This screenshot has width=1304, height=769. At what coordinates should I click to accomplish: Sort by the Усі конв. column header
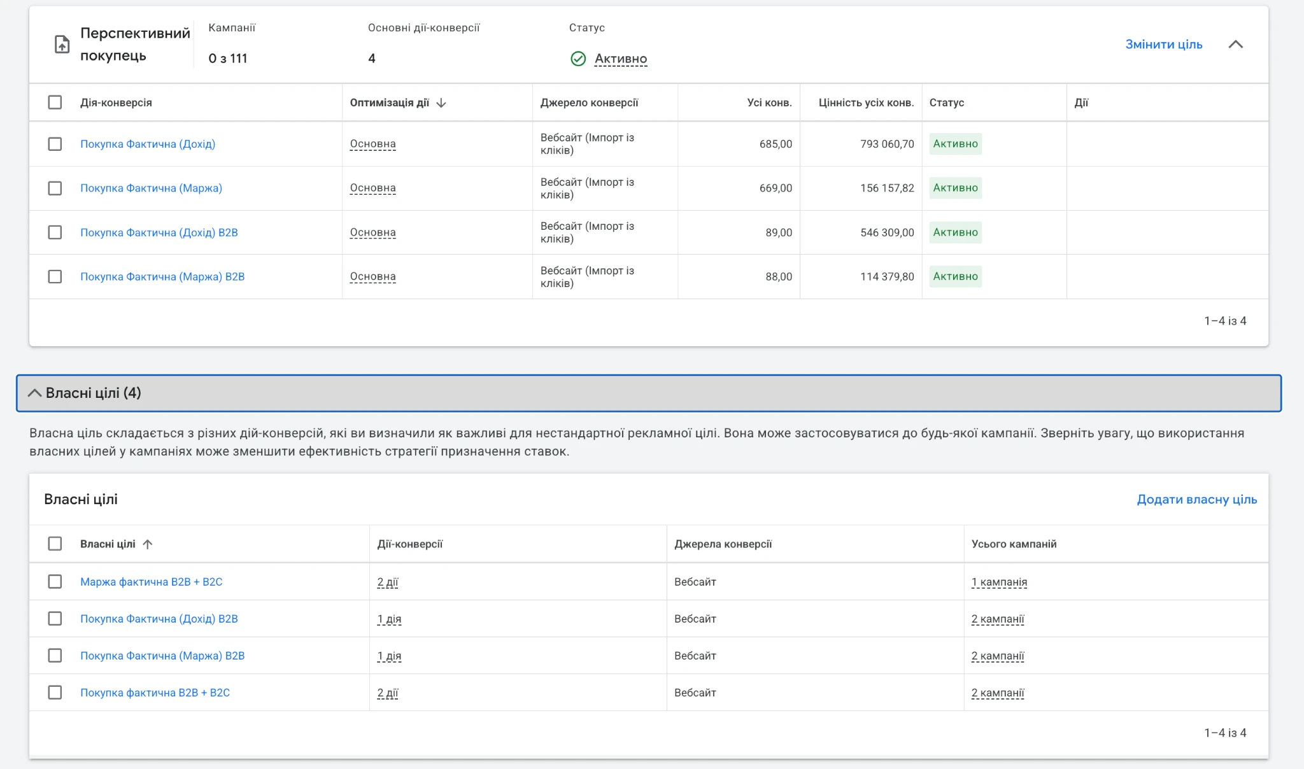[769, 102]
